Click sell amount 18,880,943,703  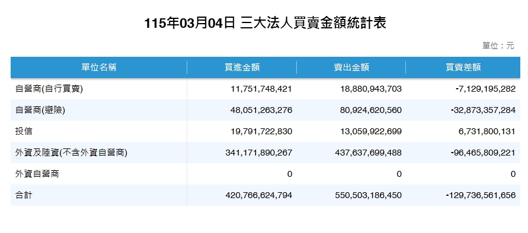tap(371, 89)
